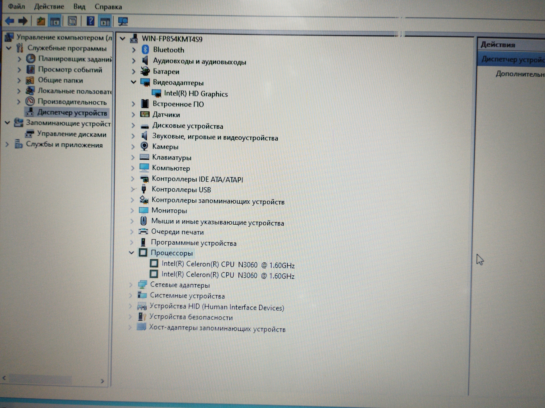The image size is (545, 408).
Task: Open the Файл menu
Action: pyautogui.click(x=16, y=6)
